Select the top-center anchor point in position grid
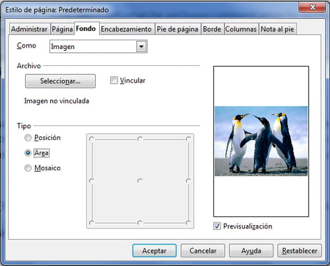Image resolution: width=330 pixels, height=266 pixels. [x=140, y=139]
